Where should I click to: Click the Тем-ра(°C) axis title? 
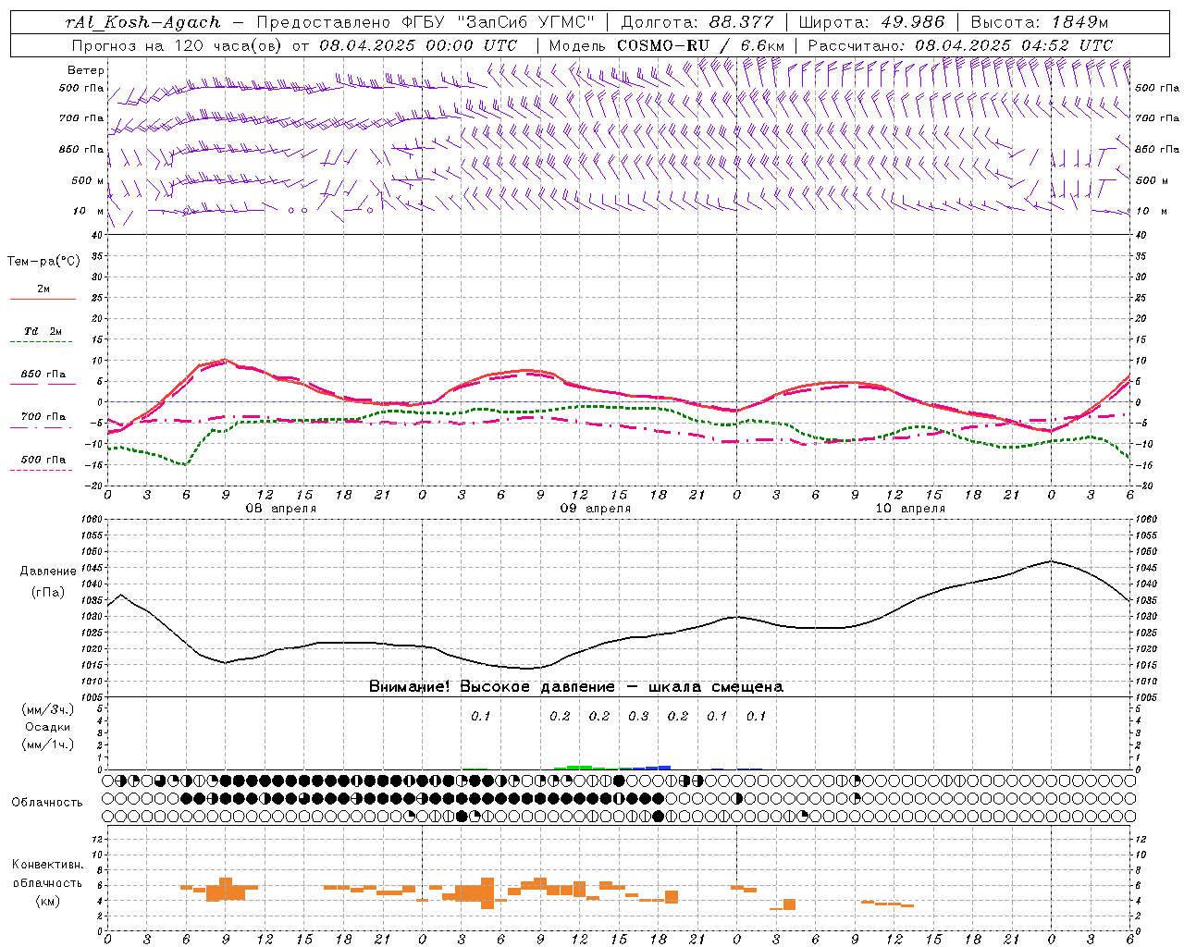(x=43, y=262)
